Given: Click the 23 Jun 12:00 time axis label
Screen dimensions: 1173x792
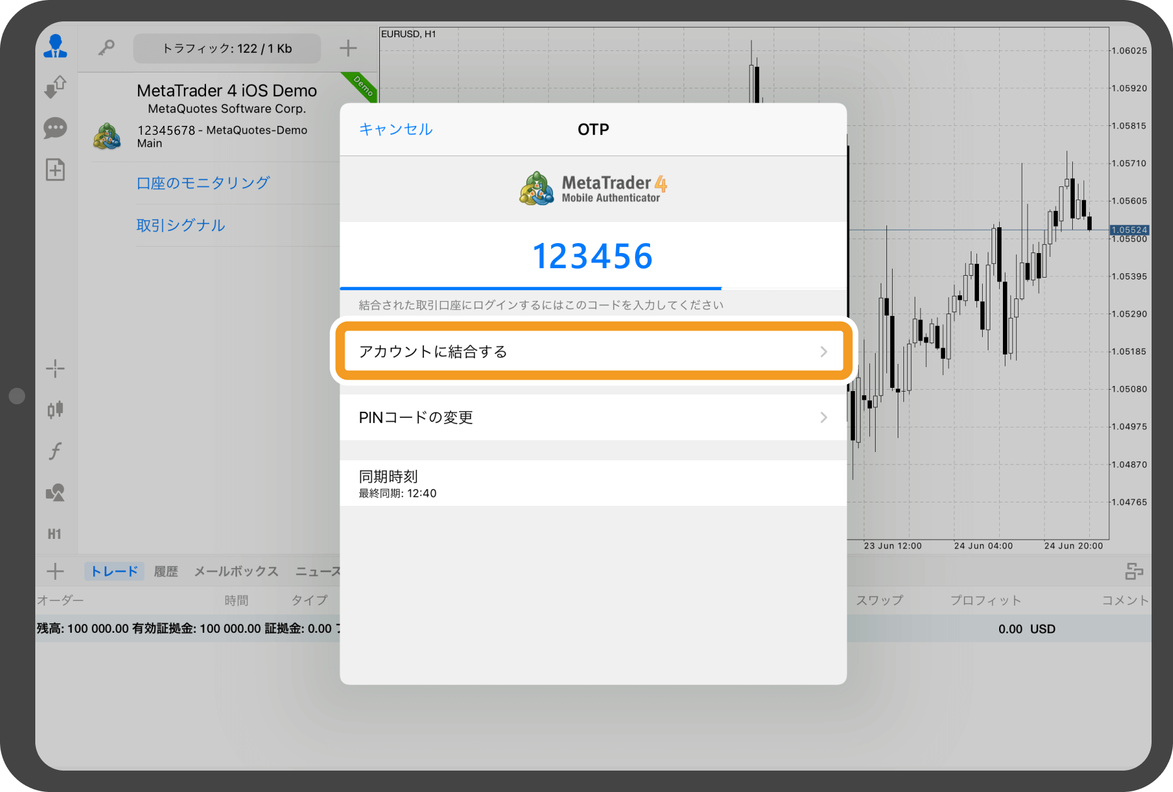Looking at the screenshot, I should (x=893, y=546).
